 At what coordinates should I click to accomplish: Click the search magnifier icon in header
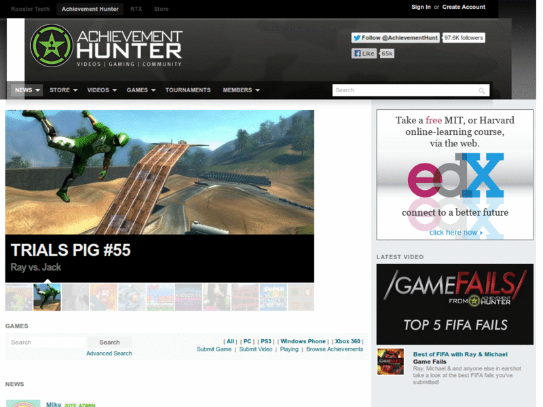(x=482, y=91)
